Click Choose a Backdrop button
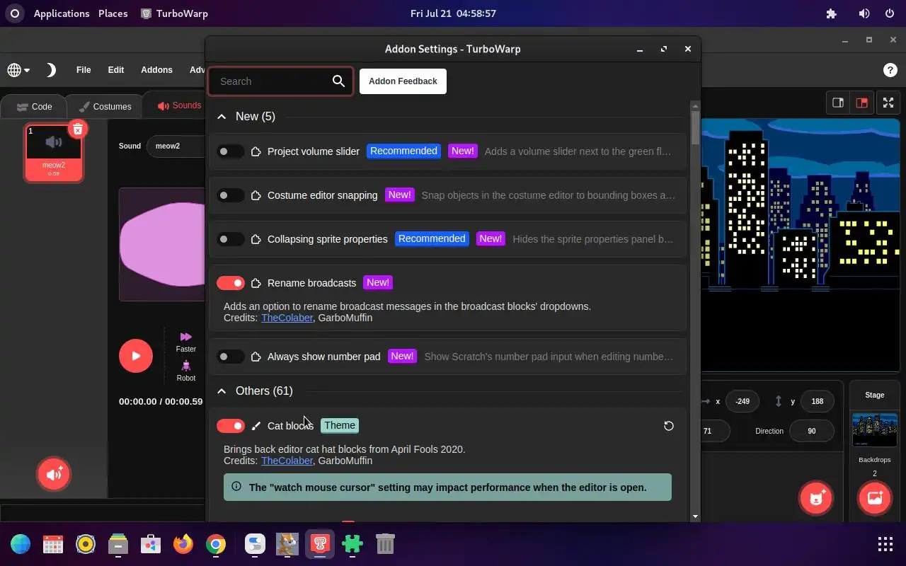Screen dimensions: 906x566 click(x=875, y=498)
